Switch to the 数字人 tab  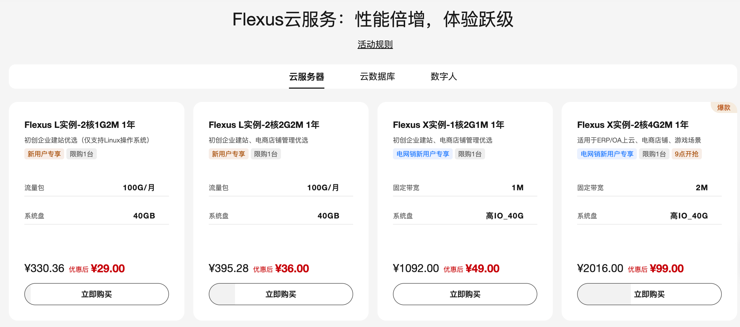(x=443, y=77)
